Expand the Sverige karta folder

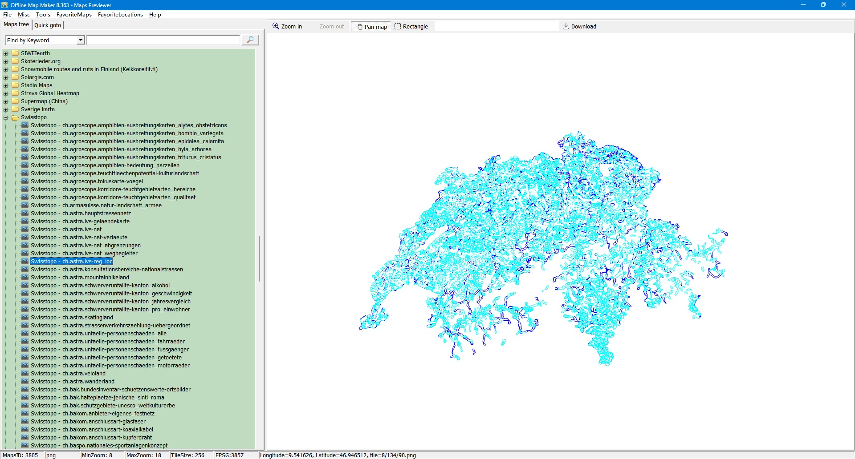click(x=6, y=109)
